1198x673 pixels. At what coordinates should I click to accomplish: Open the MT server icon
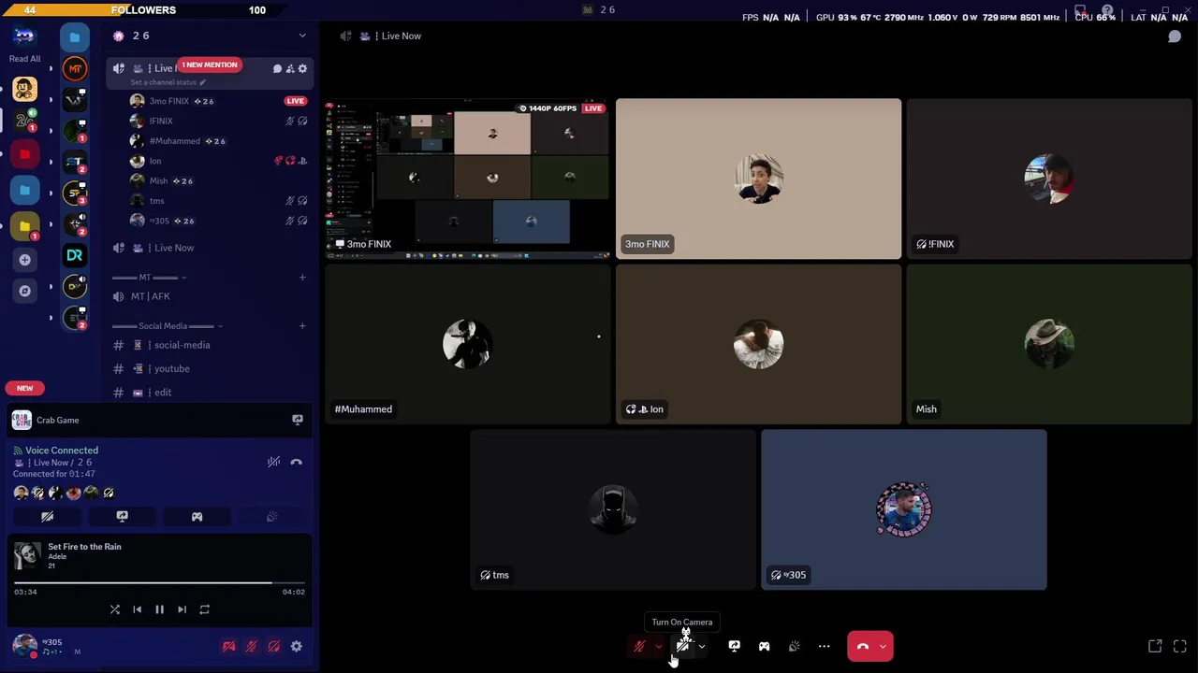tap(75, 68)
